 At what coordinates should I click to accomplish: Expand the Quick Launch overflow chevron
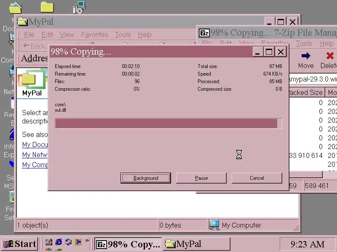click(87, 240)
